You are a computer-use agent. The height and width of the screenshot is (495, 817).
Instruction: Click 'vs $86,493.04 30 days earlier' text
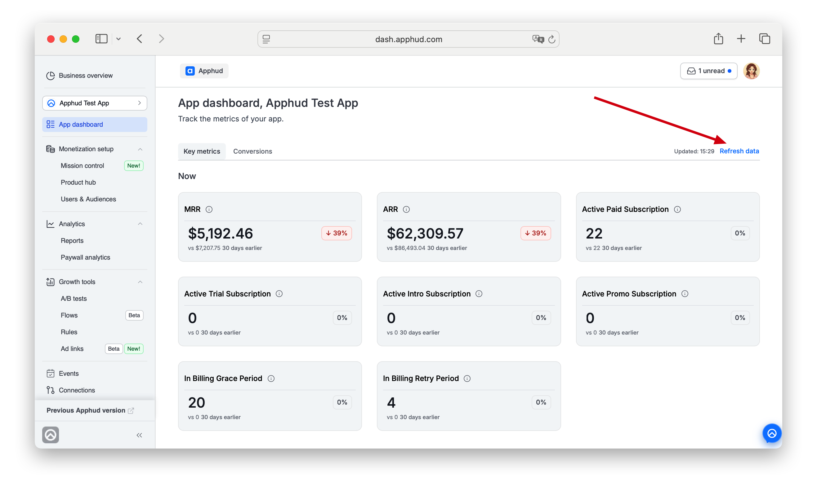[427, 248]
